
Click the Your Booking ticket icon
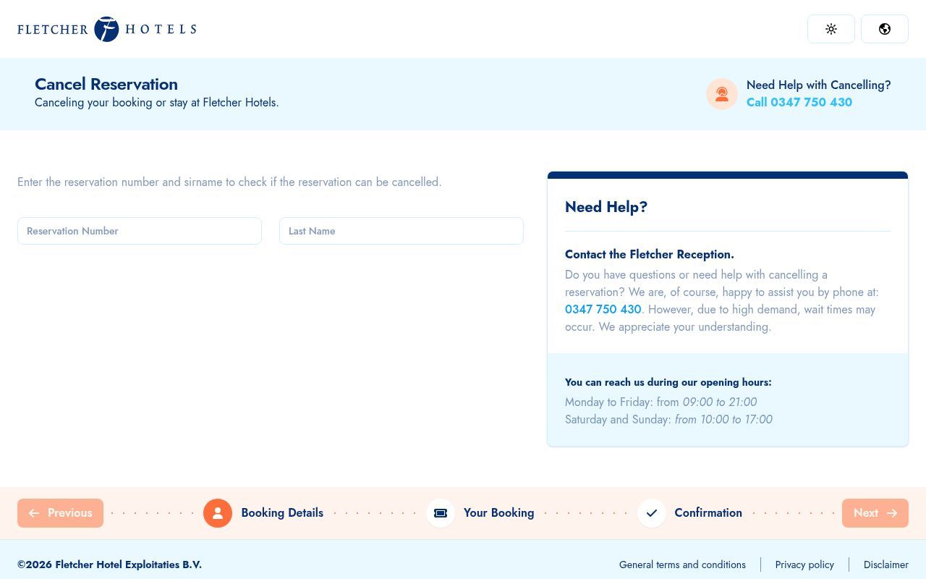[441, 513]
